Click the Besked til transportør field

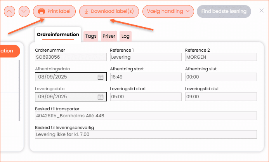click(146, 116)
